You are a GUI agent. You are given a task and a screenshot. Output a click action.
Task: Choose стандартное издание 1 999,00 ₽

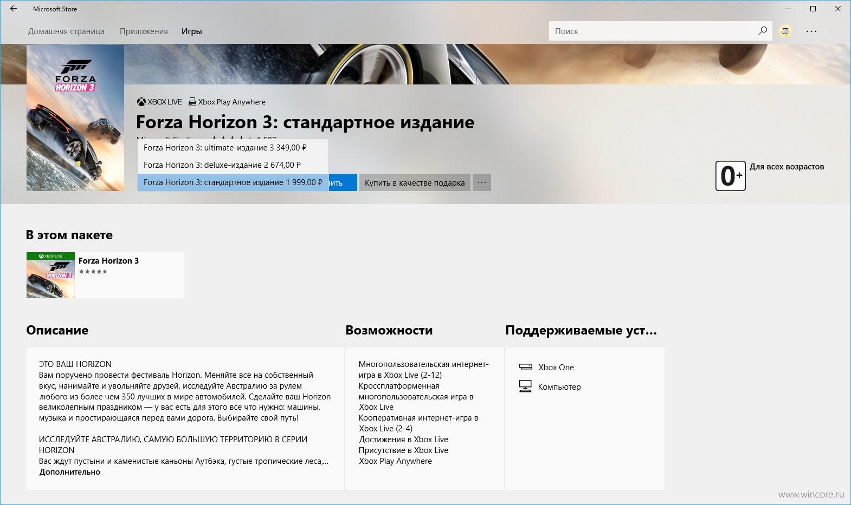point(233,182)
